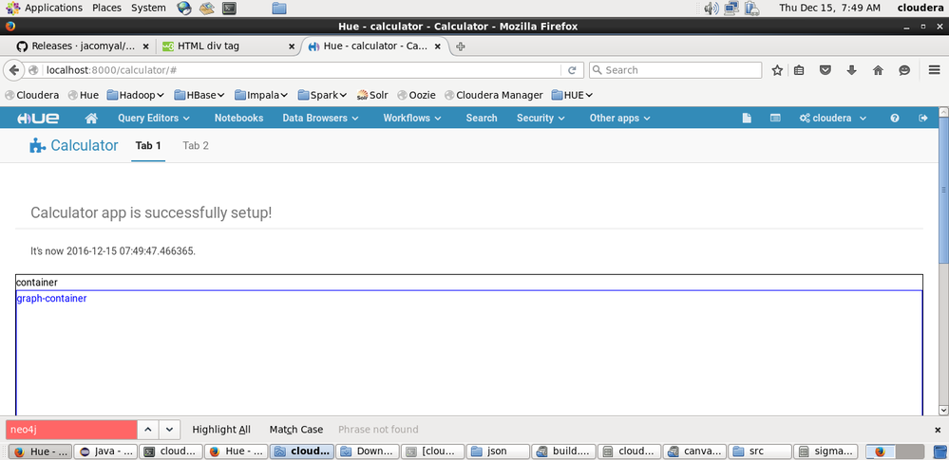949x460 pixels.
Task: Open the HUE bookmarks folder
Action: click(572, 95)
